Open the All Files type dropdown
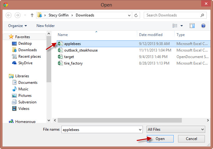The image size is (213, 149). coord(176,129)
